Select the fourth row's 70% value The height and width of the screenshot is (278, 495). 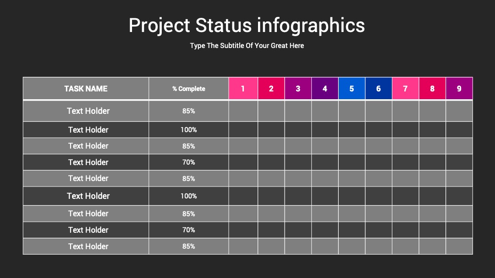188,162
